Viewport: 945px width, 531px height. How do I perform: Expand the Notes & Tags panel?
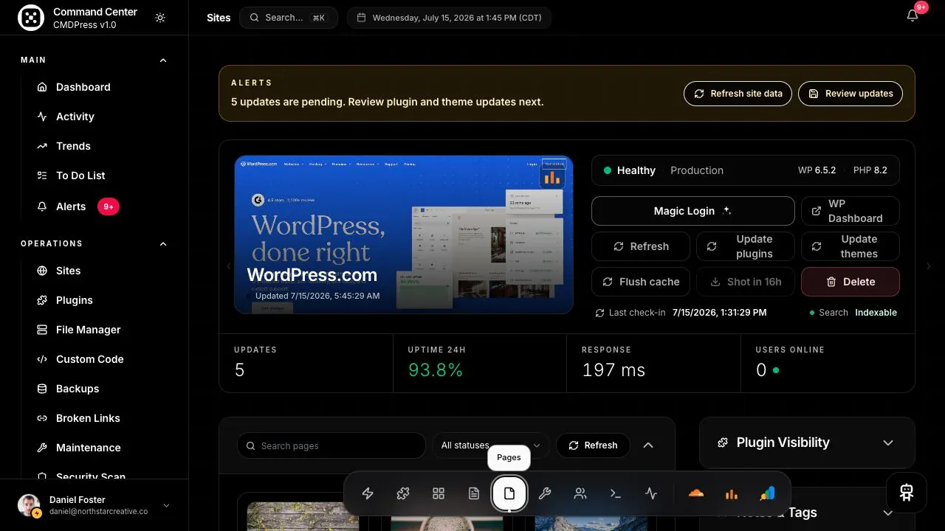(888, 513)
